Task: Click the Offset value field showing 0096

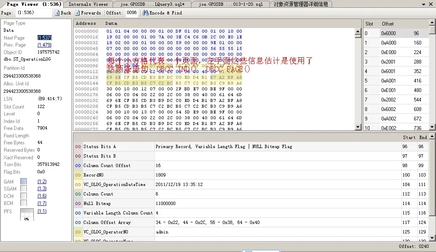Action: pyautogui.click(x=132, y=13)
